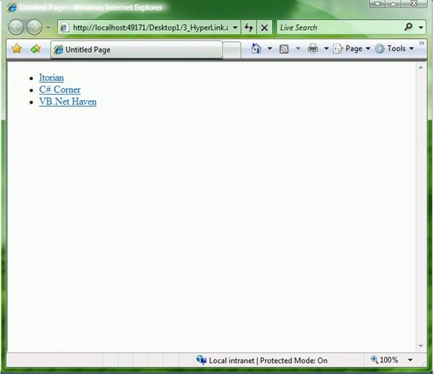Screen dimensions: 434x374
Task: Stop loading with the X Stop icon
Action: click(265, 28)
